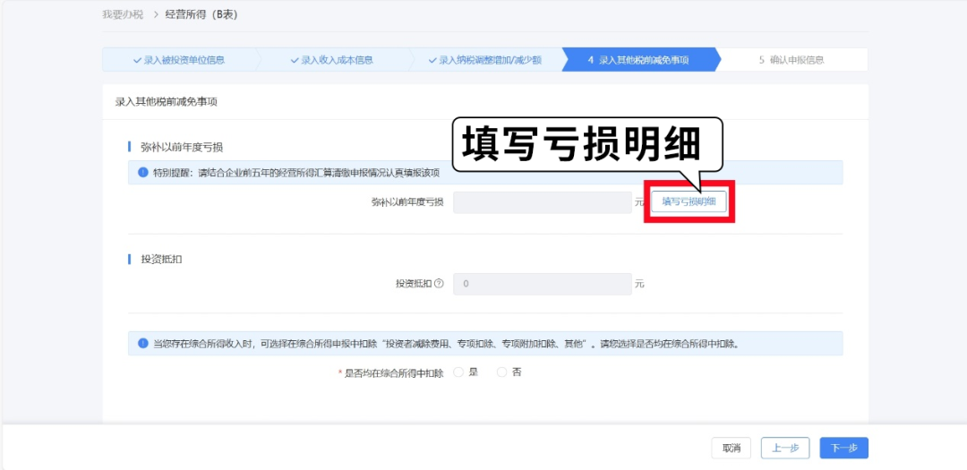Go back with the 上一步 button

coord(784,448)
